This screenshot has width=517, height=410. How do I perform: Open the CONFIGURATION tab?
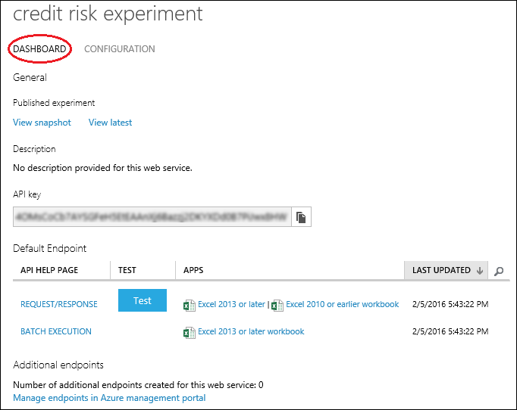(x=119, y=49)
